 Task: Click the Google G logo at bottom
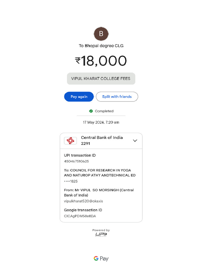click(96, 258)
